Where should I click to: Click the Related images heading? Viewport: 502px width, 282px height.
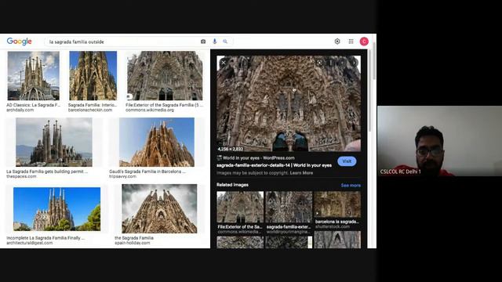point(232,185)
